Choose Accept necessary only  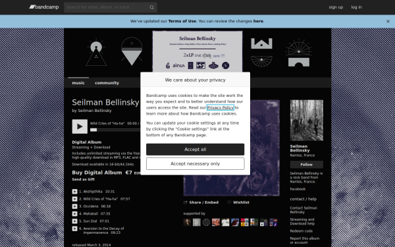click(196, 164)
